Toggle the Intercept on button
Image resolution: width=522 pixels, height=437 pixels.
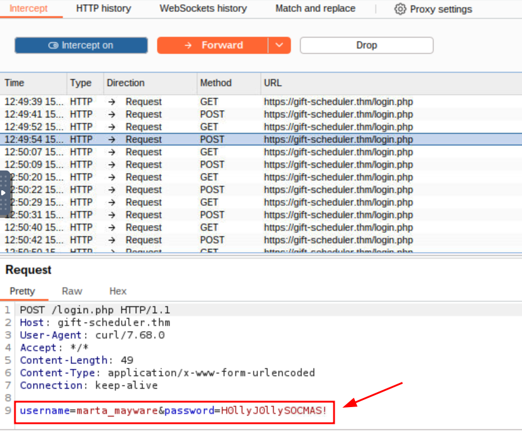(81, 45)
